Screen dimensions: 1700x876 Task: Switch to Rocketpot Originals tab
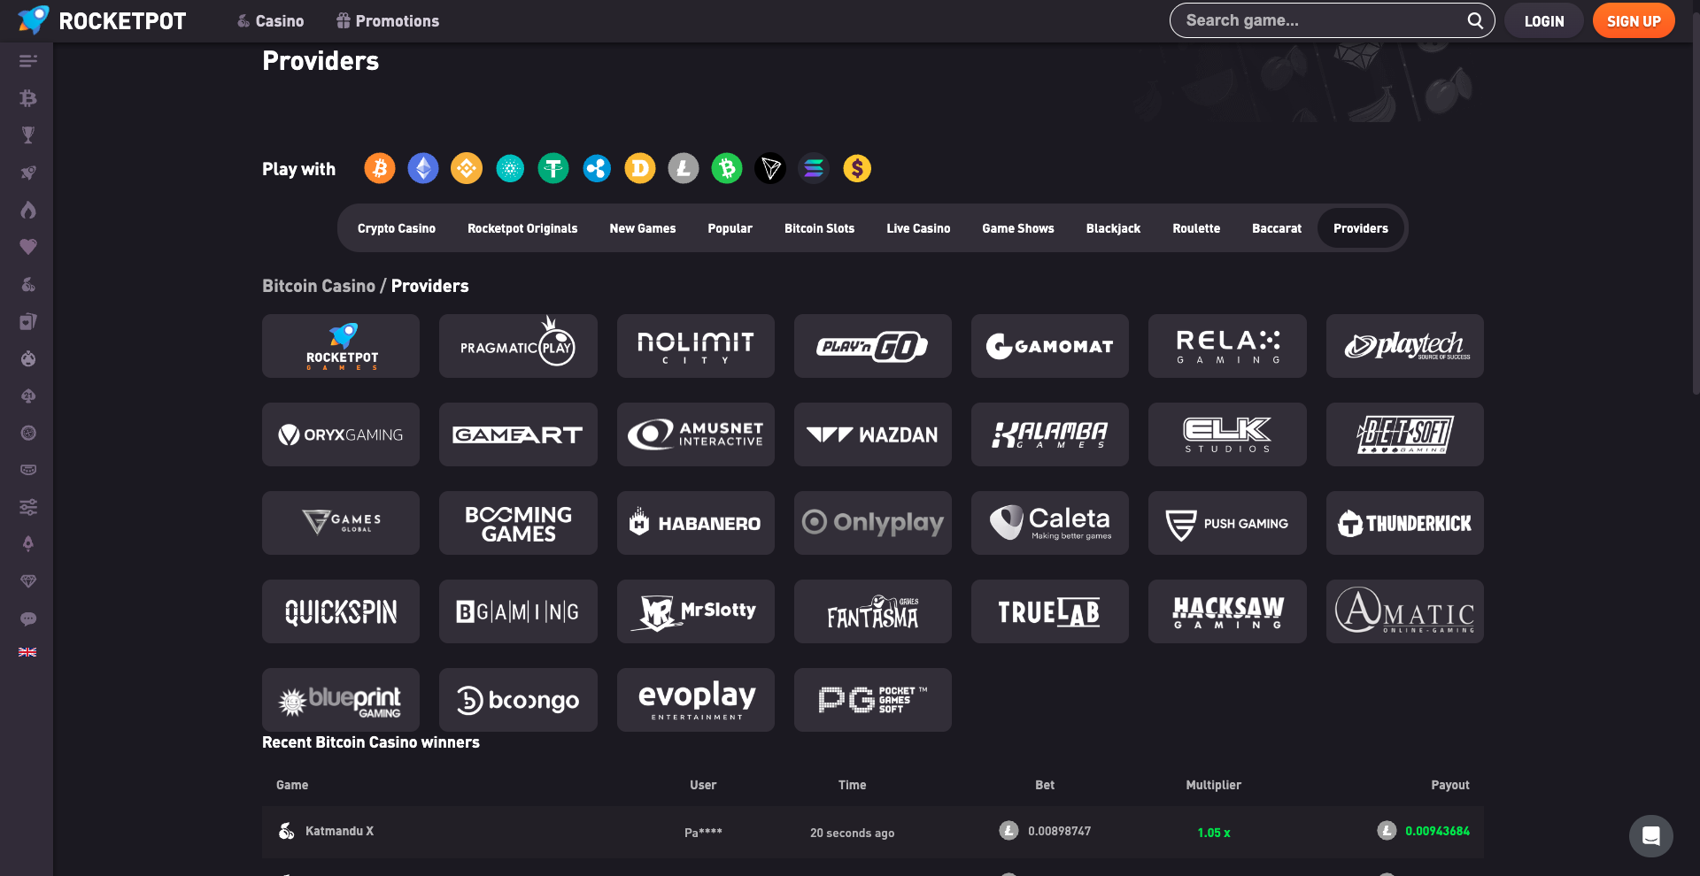[522, 228]
